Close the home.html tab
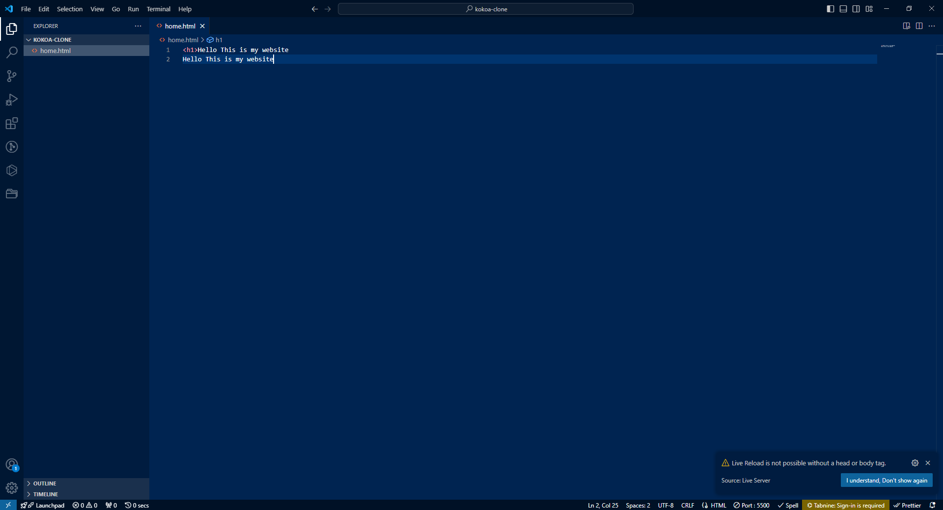The width and height of the screenshot is (943, 510). tap(202, 26)
